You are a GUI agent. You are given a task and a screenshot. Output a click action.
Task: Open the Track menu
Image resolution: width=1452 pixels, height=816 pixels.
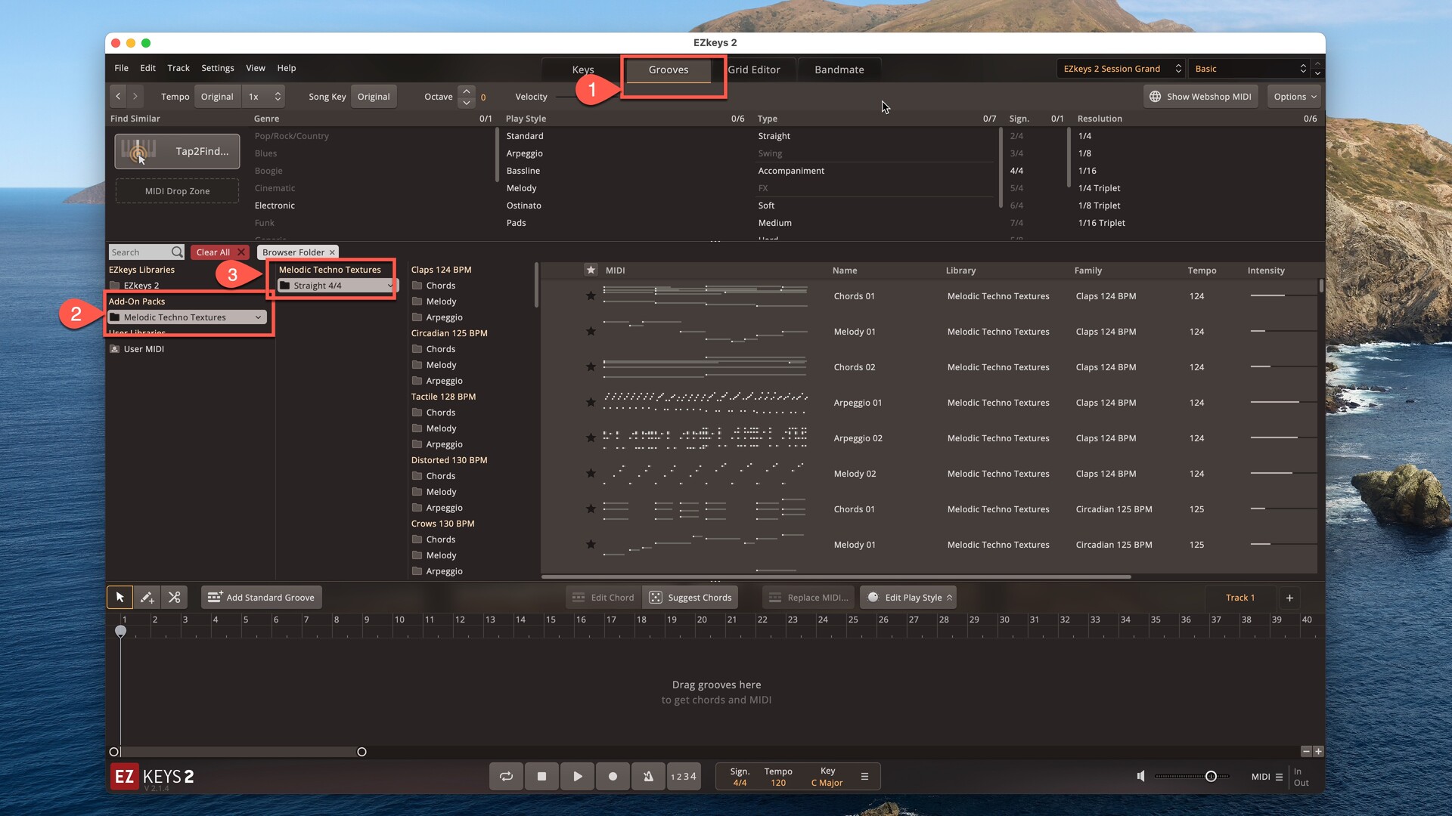178,68
